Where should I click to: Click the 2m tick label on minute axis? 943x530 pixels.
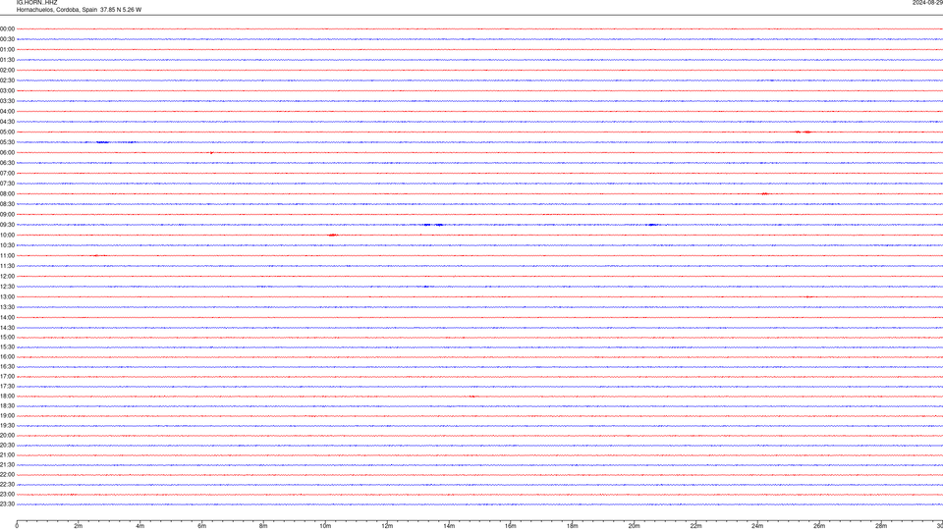click(x=79, y=526)
